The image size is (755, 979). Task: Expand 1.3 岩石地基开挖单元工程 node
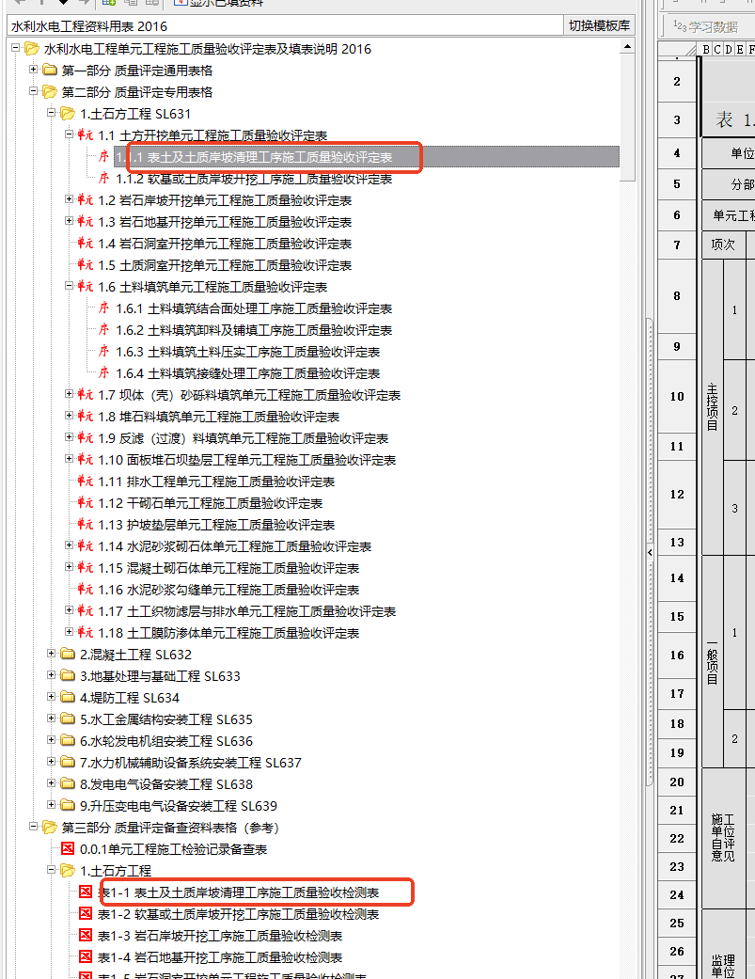pyautogui.click(x=70, y=221)
